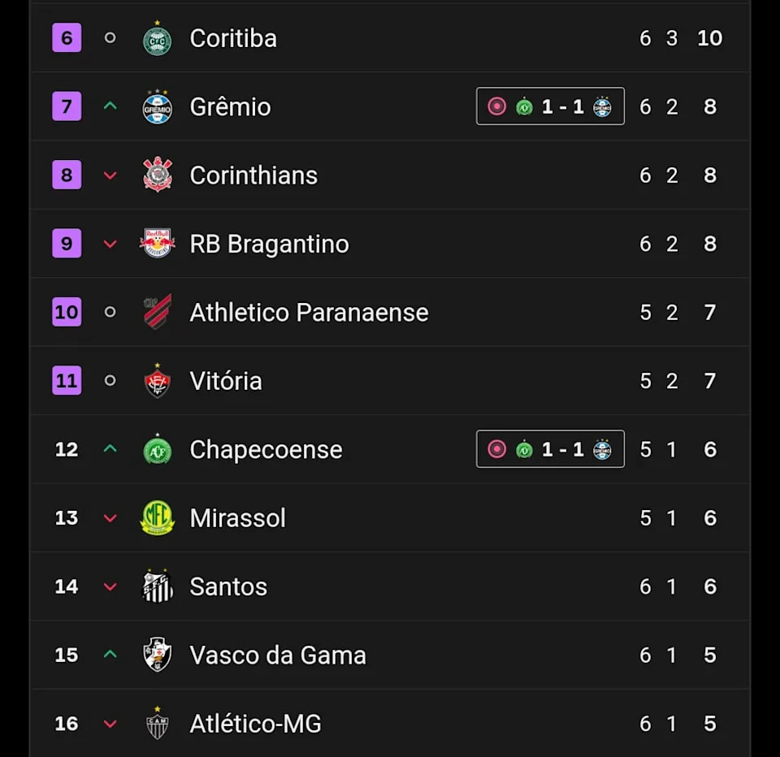Image resolution: width=780 pixels, height=757 pixels.
Task: Click the Athletico Paranaense team name
Action: 309,313
